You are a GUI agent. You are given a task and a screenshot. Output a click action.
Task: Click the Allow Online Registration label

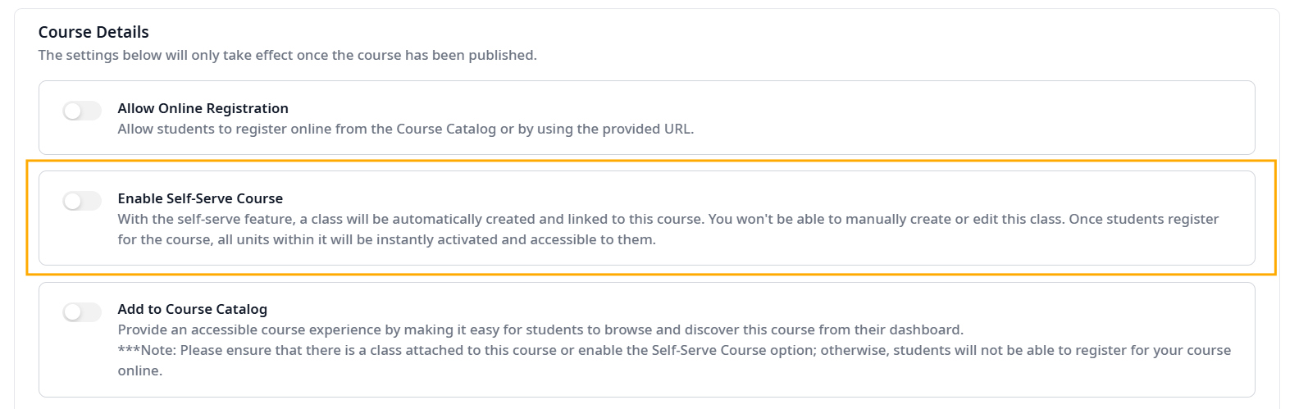pos(203,108)
